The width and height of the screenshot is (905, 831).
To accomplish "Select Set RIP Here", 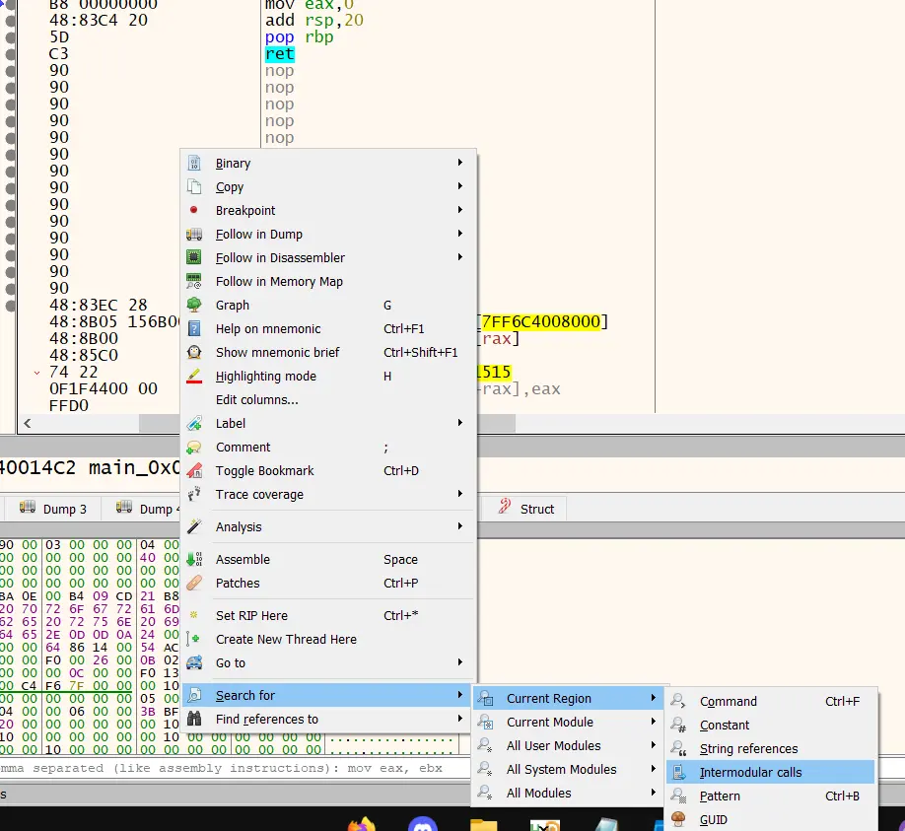I will pos(253,616).
